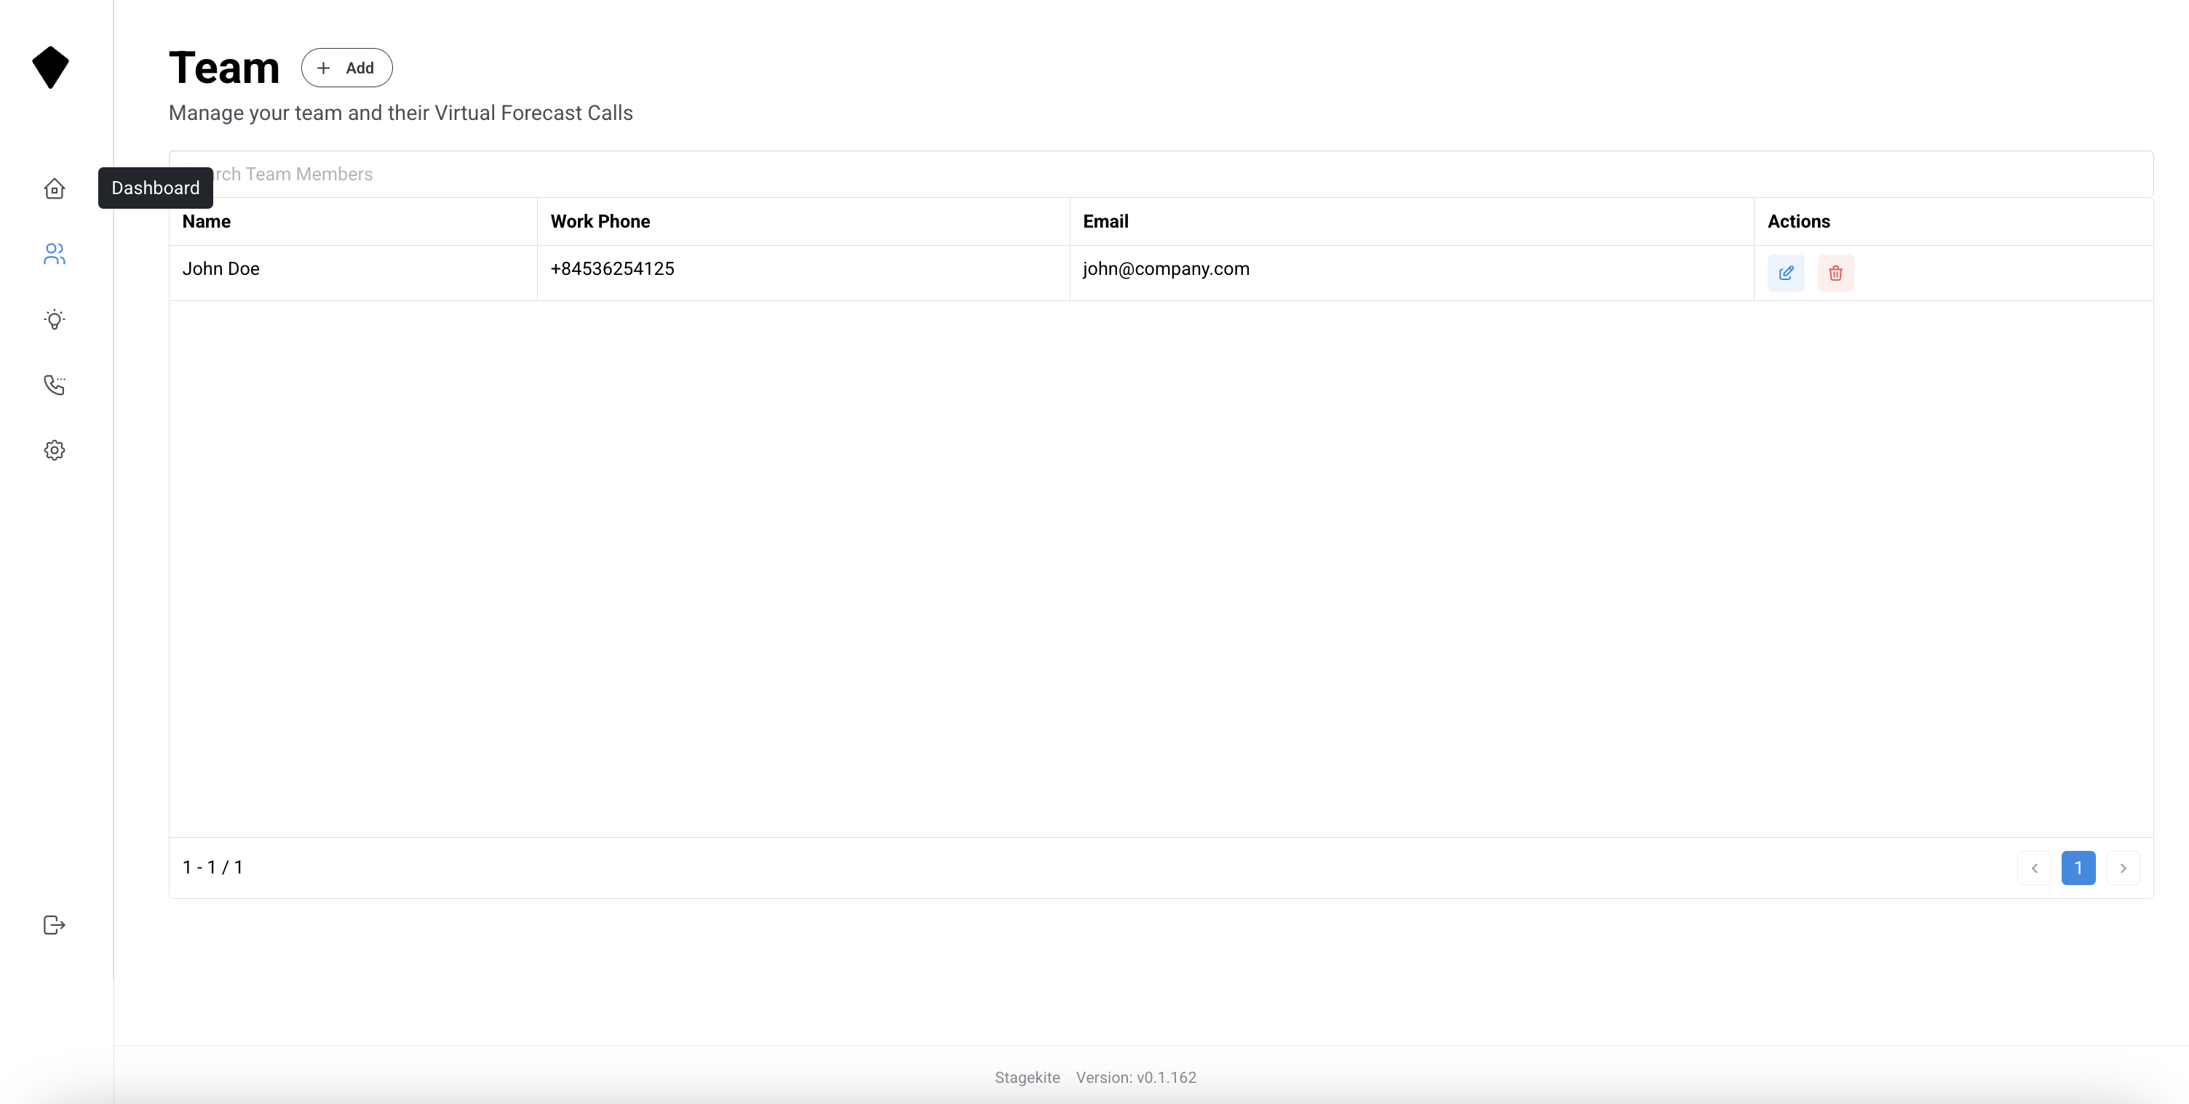This screenshot has width=2189, height=1104.
Task: Click the Stagekite diamond logo
Action: (50, 67)
